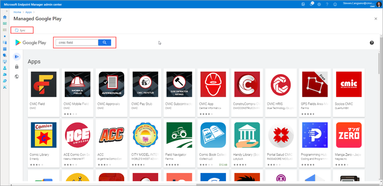Open the Web apps globe icon
The width and height of the screenshot is (383, 186).
coord(16,77)
